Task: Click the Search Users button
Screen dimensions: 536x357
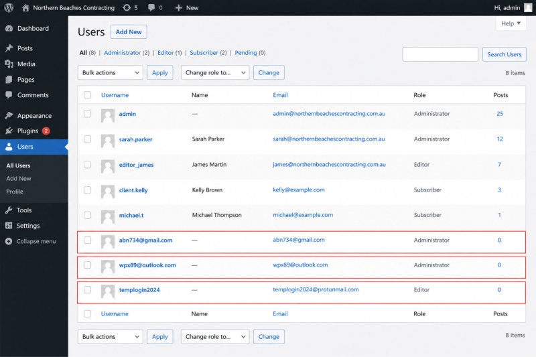Action: pos(505,54)
